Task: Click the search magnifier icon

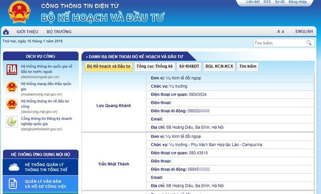Action: 309,43
